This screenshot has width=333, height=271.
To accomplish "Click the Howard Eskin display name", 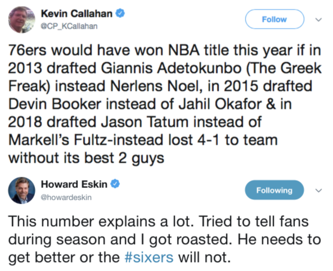I will [x=74, y=184].
